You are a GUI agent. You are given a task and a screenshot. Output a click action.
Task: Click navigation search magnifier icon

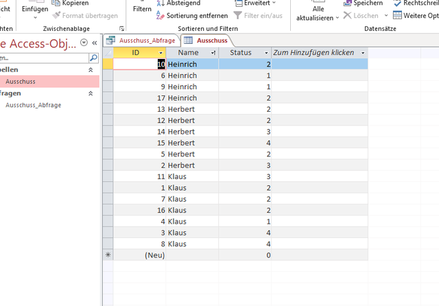(93, 58)
